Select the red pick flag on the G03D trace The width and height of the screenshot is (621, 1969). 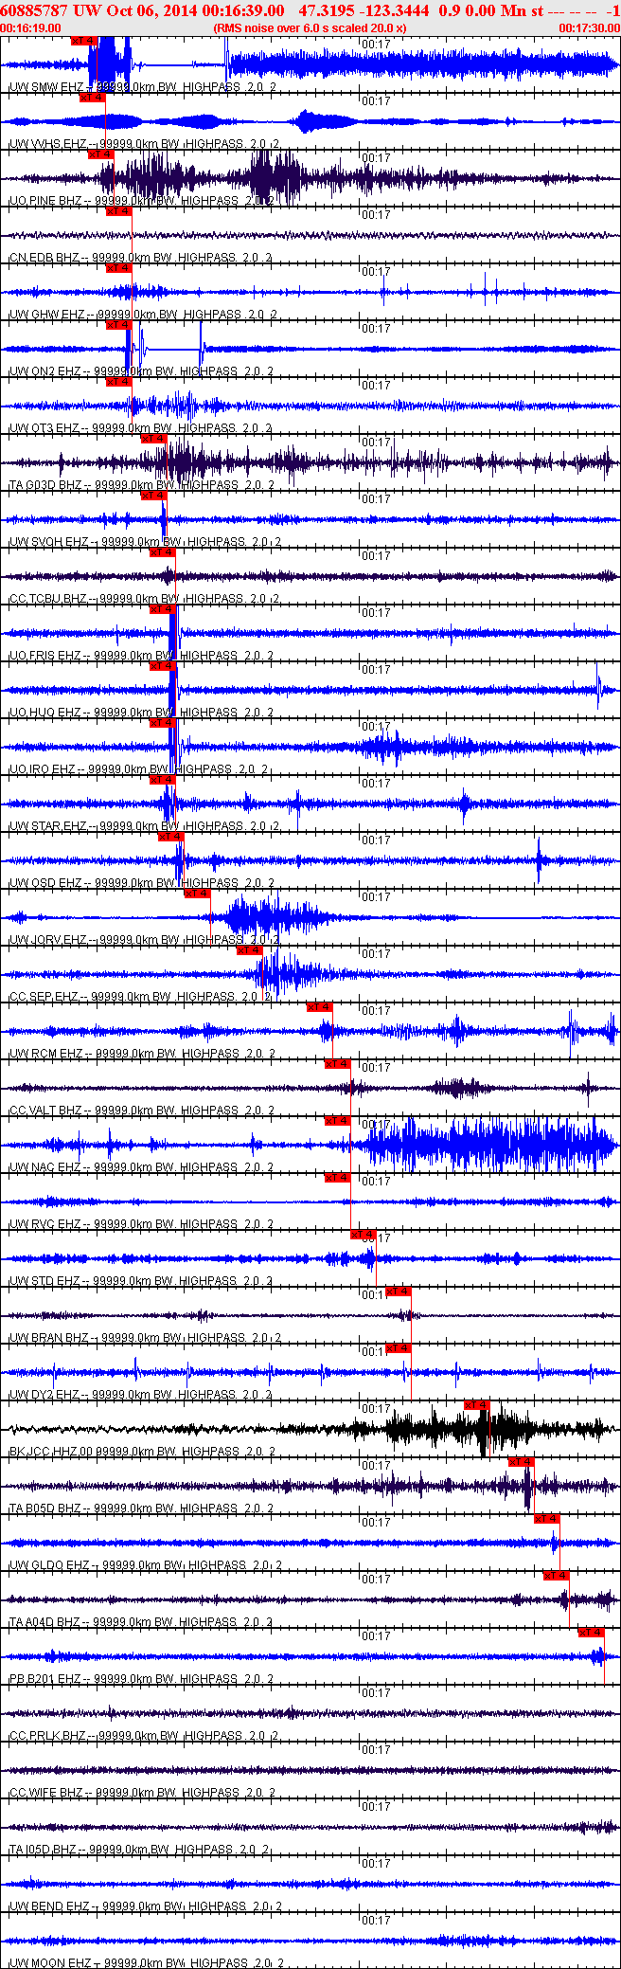[153, 439]
